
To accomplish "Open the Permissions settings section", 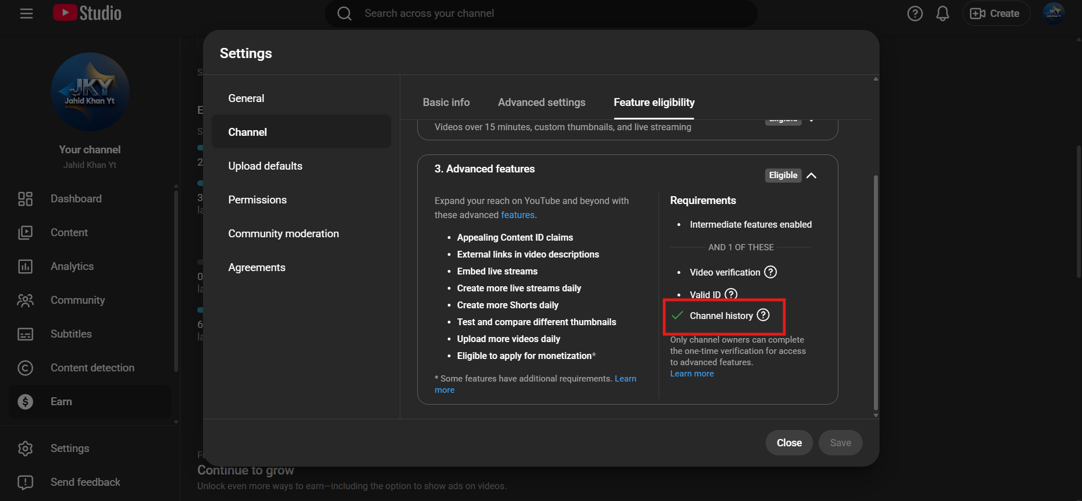I will point(257,200).
